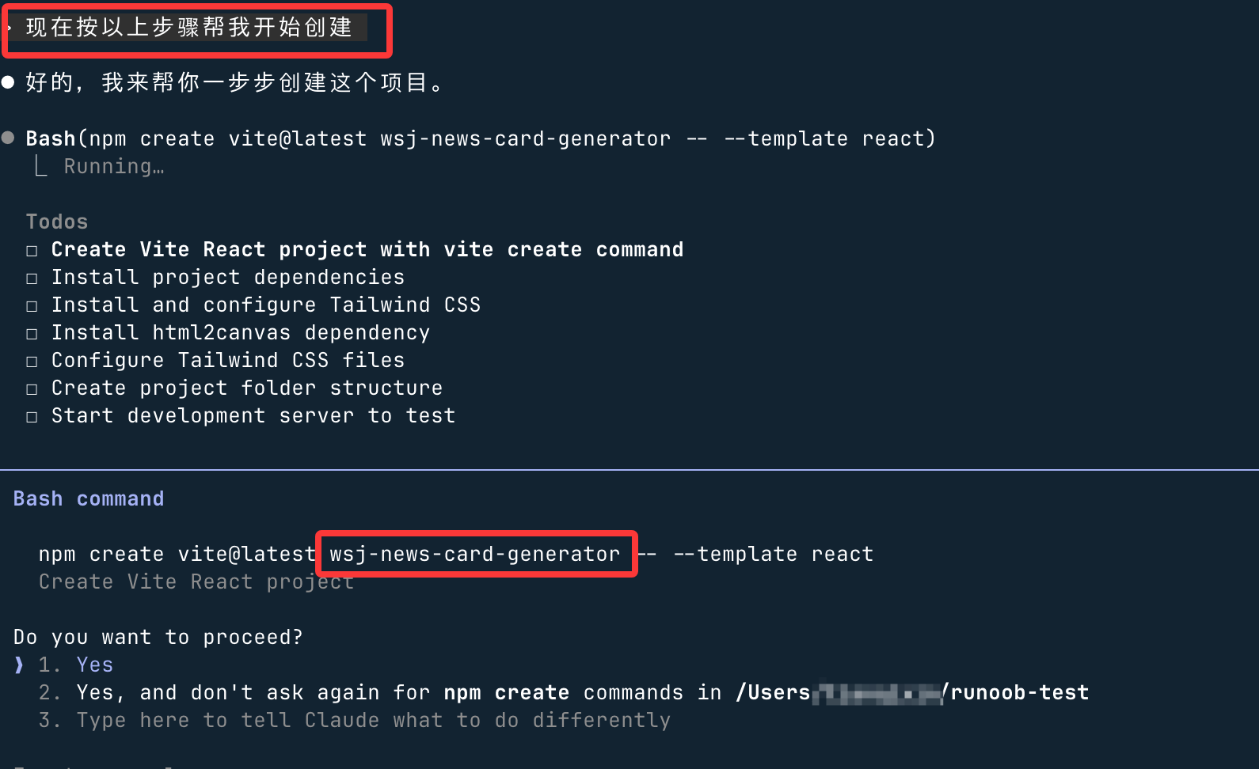Click the 'Running…' status text
Screen dimensions: 1259x769
click(114, 166)
